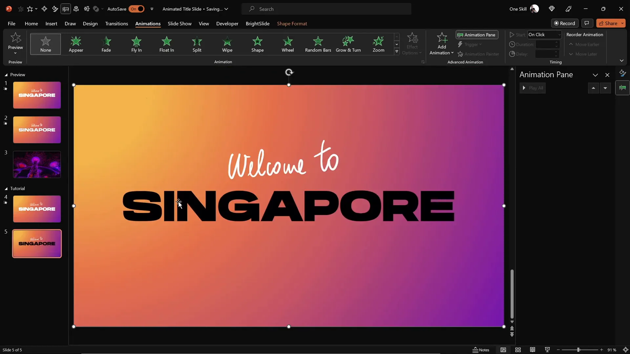Apply the Wheel animation effect
This screenshot has height=354, width=630.
[x=288, y=44]
